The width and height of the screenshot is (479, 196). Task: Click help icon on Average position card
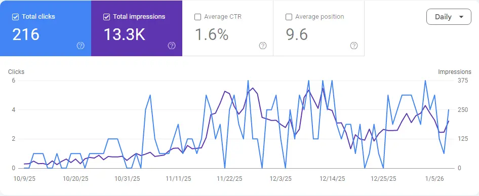pos(354,46)
